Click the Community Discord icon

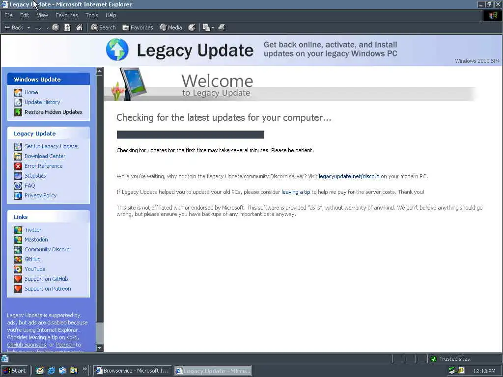[x=18, y=249]
